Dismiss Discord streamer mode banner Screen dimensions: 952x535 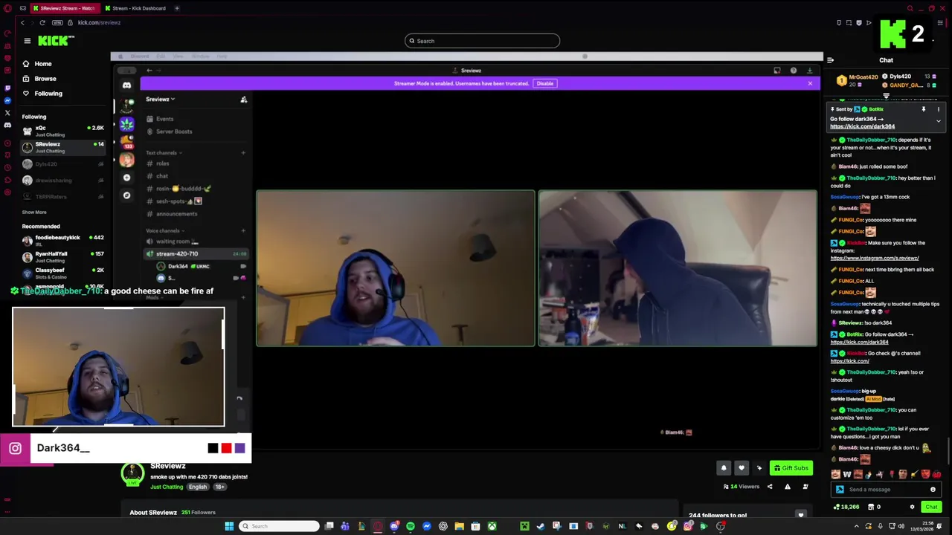coord(810,83)
